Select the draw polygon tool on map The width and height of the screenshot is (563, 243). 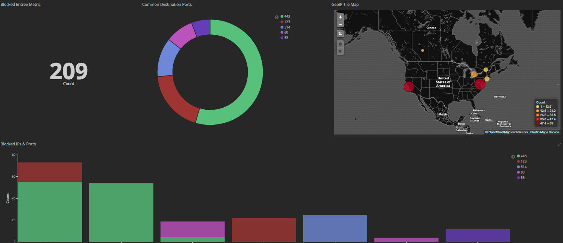click(340, 44)
